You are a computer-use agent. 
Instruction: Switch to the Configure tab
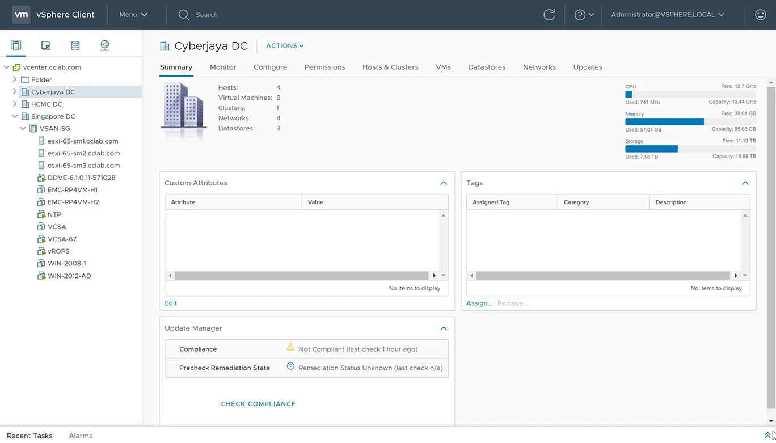pyautogui.click(x=270, y=67)
